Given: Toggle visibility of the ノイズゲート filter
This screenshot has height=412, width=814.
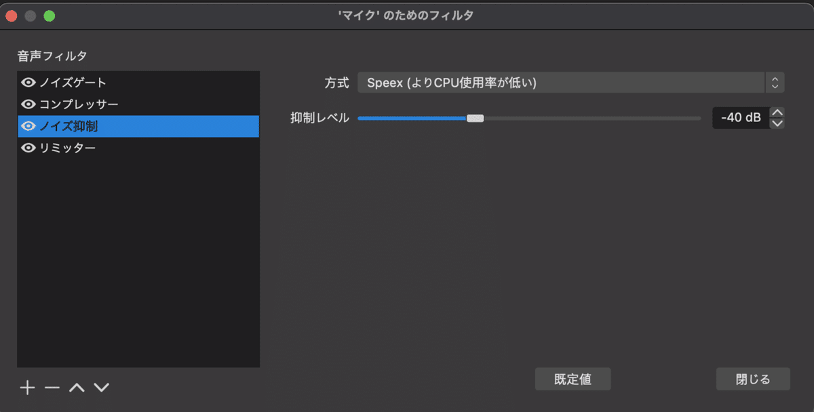Looking at the screenshot, I should [28, 83].
